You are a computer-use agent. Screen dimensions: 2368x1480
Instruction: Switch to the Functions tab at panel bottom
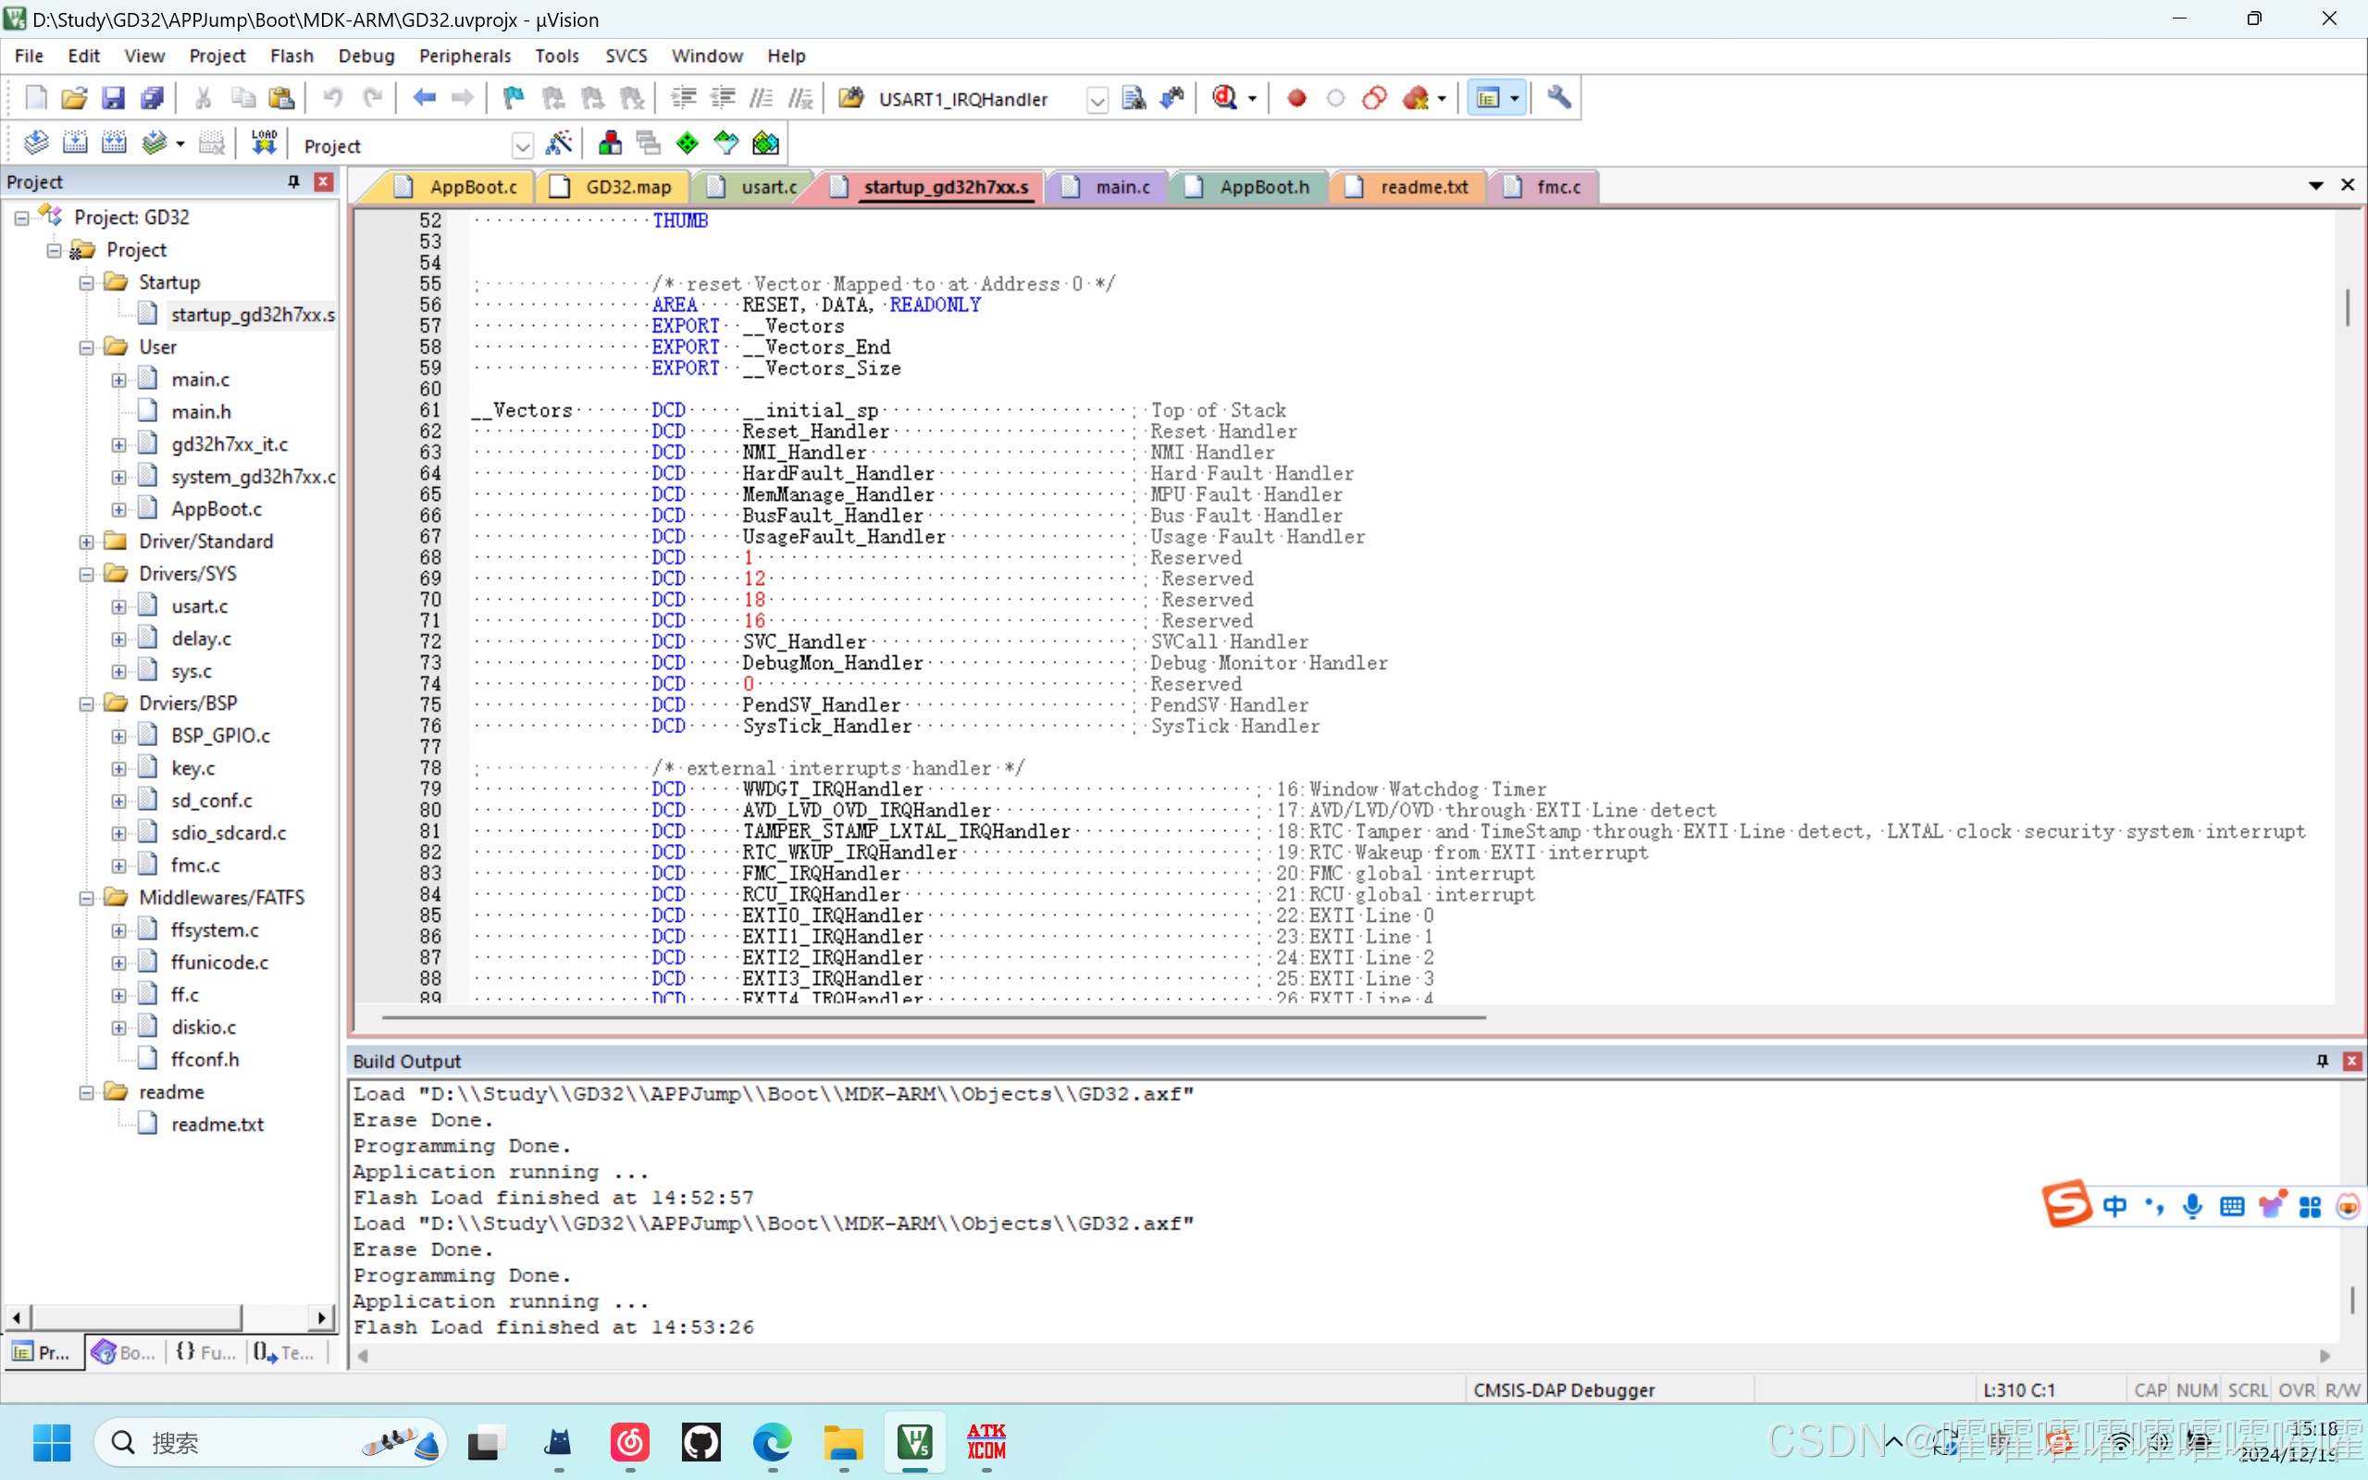[x=206, y=1353]
